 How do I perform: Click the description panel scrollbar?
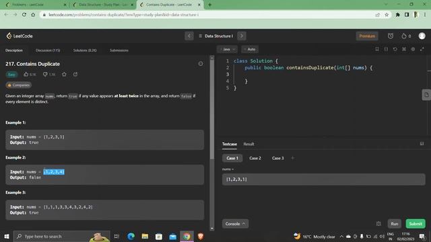pyautogui.click(x=212, y=110)
